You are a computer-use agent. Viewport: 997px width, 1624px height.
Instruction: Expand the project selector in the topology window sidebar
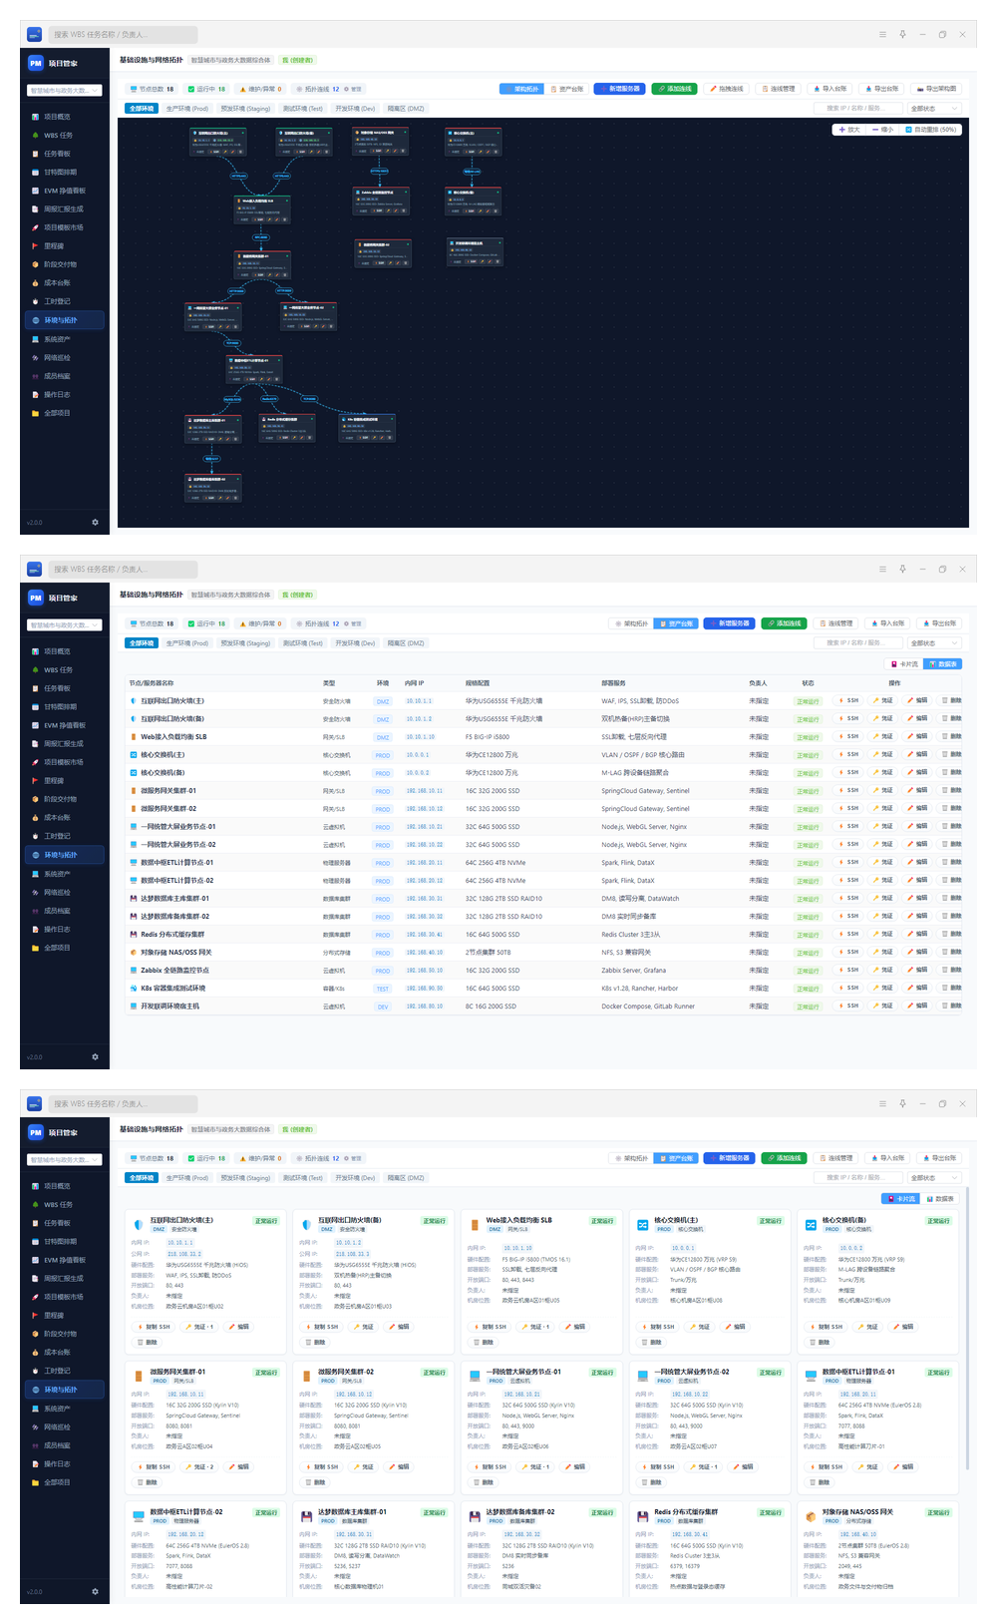click(65, 91)
